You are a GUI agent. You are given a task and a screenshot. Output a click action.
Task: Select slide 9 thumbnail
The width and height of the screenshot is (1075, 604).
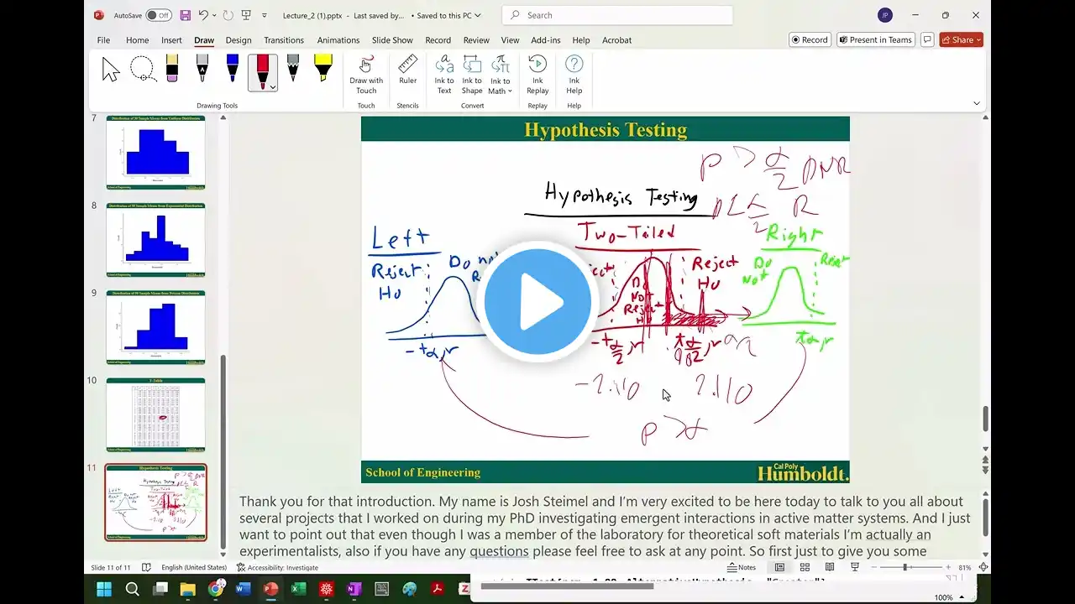point(155,327)
